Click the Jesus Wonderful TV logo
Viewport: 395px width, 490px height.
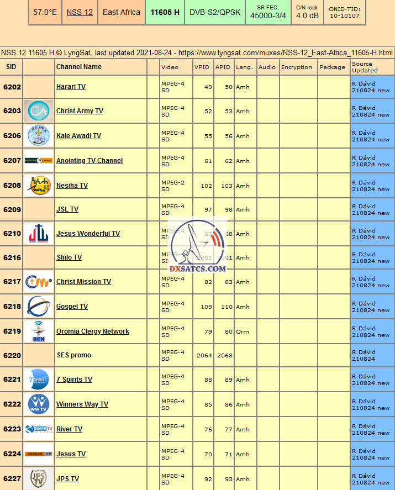[x=39, y=234]
